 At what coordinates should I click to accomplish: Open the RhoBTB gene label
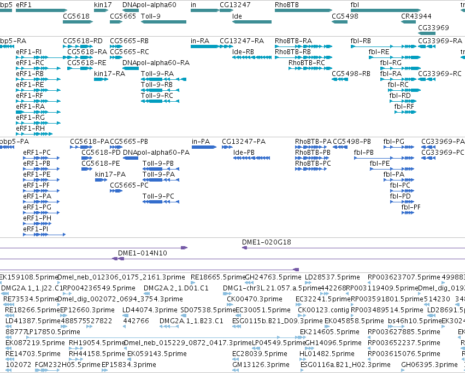[x=287, y=5]
